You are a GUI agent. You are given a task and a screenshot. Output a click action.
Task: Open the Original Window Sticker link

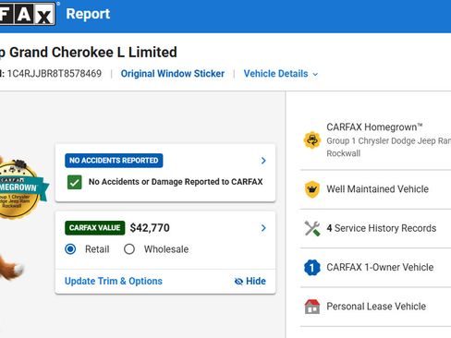[173, 74]
